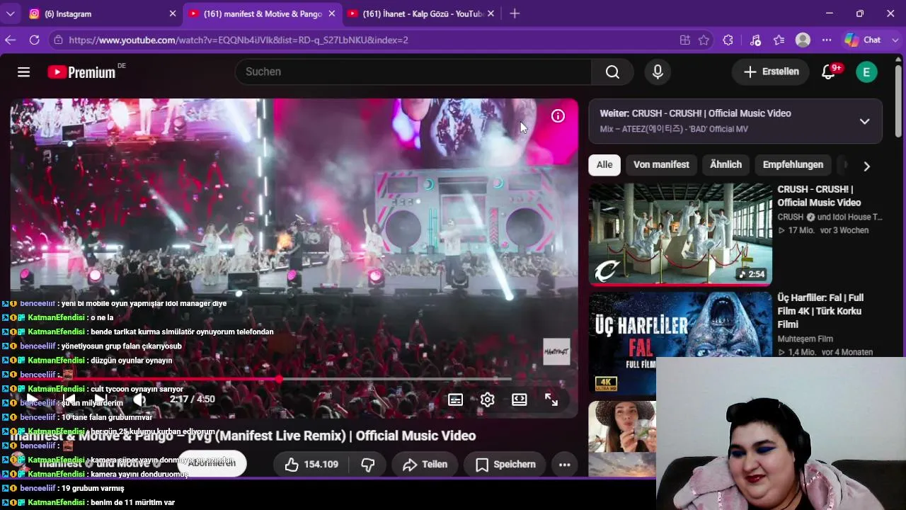This screenshot has height=510, width=906.
Task: Click the magnifier search button
Action: point(612,72)
